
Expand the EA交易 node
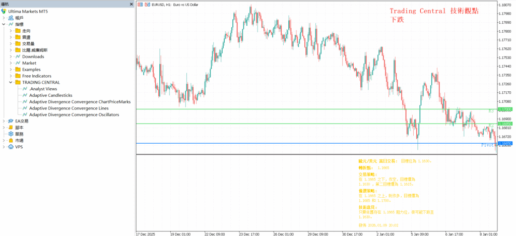(x=4, y=121)
